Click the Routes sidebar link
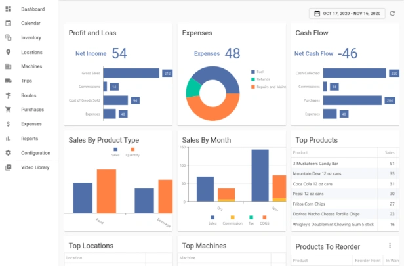Screen dimensions: 404x266 click(29, 95)
